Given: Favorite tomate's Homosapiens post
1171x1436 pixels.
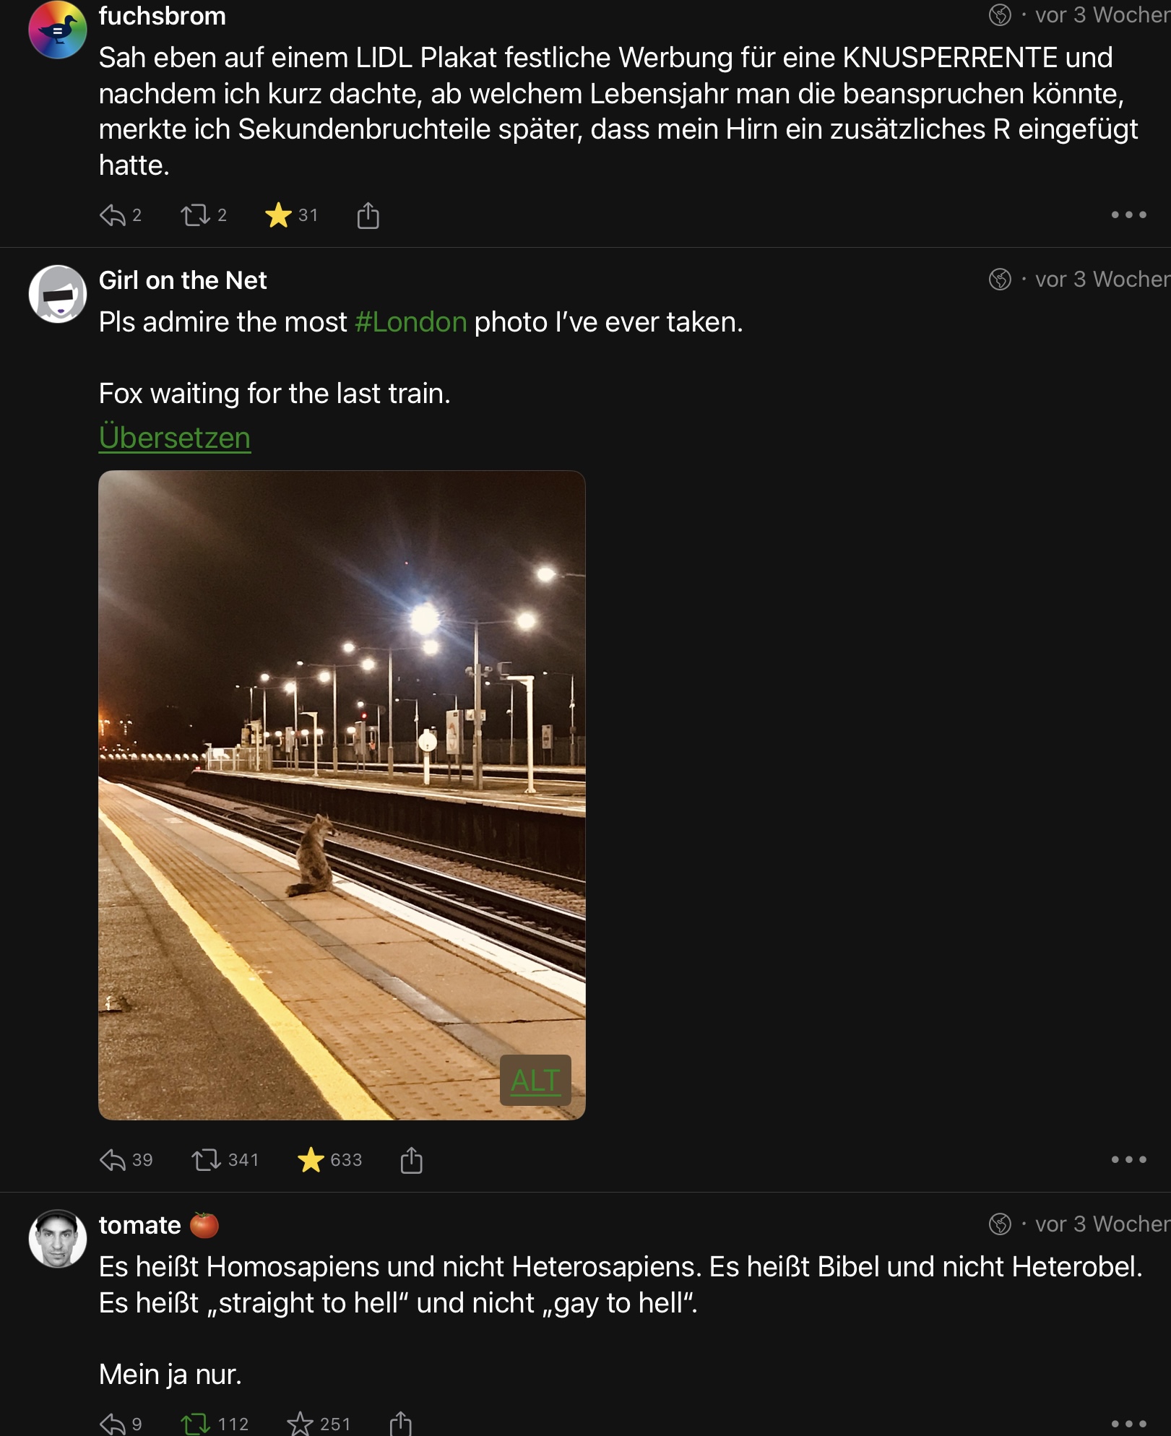Looking at the screenshot, I should coord(299,1424).
